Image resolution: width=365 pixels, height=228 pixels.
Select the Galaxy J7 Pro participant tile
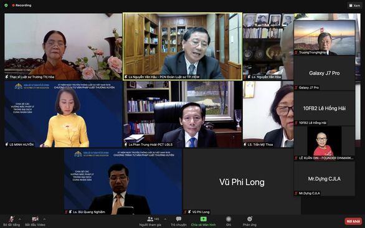coord(325,73)
